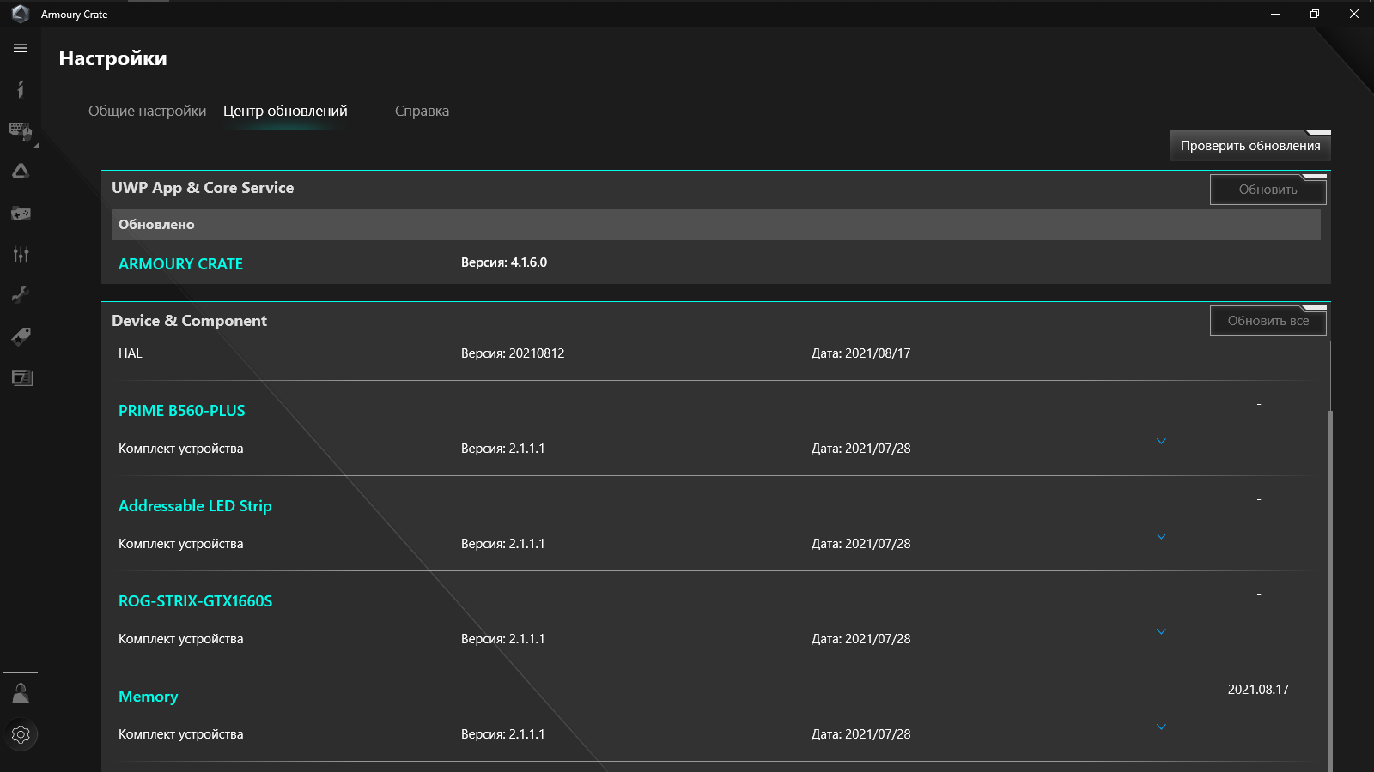Open the Game Library gamepad folder icon
This screenshot has width=1374, height=772.
click(21, 213)
